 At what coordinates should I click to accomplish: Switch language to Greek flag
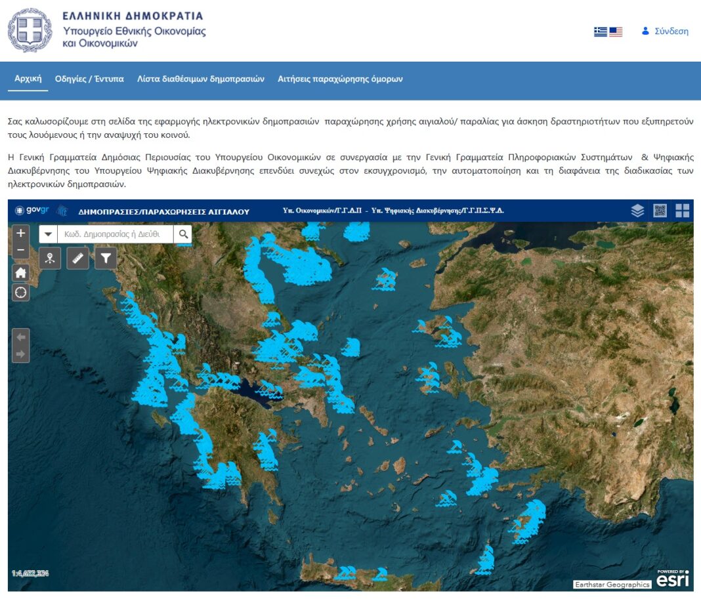point(600,31)
